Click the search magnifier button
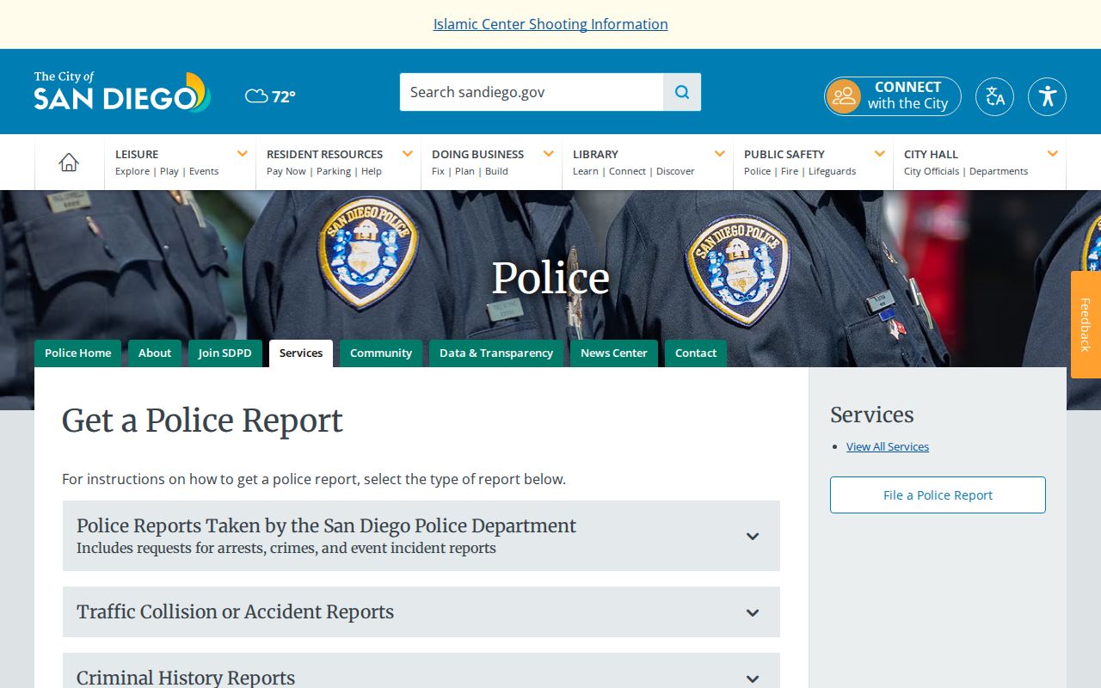The width and height of the screenshot is (1101, 688). click(x=682, y=92)
